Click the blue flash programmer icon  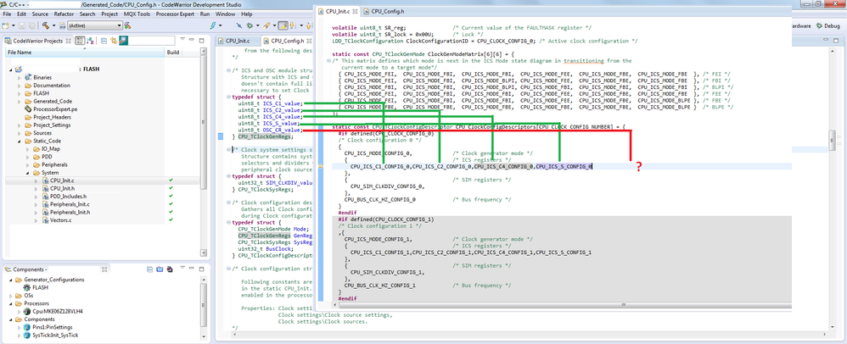213,25
